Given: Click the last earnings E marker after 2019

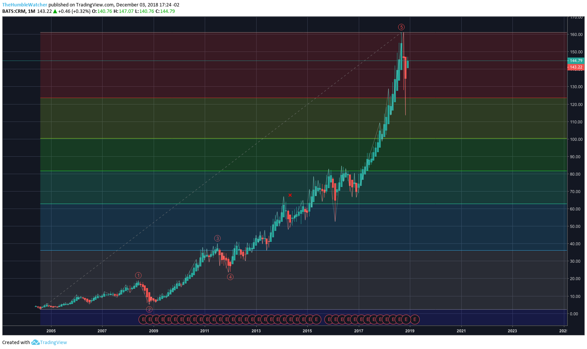Looking at the screenshot, I should (x=415, y=319).
